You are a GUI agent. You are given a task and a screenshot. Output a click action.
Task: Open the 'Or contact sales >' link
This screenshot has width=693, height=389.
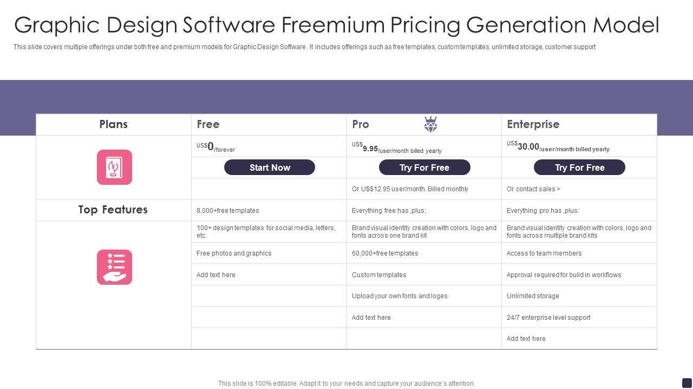coord(533,189)
